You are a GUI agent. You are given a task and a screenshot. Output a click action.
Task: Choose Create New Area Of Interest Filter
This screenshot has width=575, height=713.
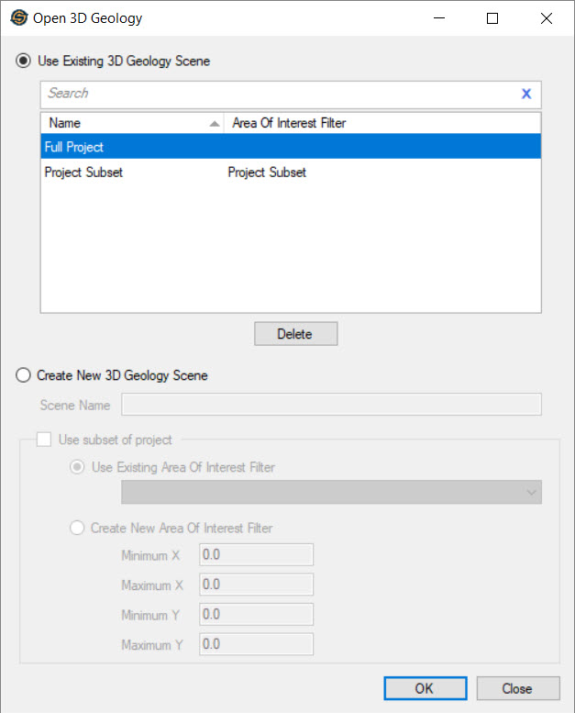click(78, 528)
